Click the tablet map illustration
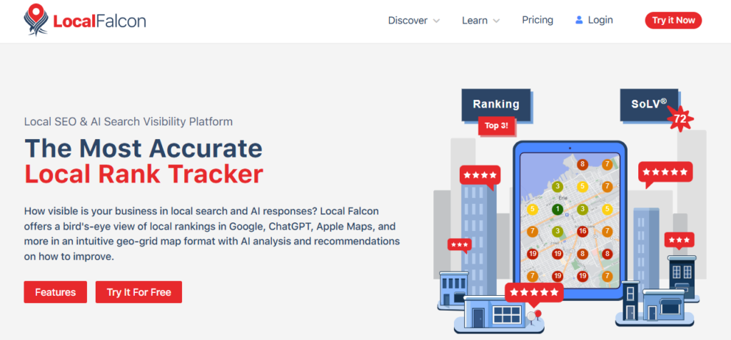This screenshot has width=731, height=340. tap(570, 220)
